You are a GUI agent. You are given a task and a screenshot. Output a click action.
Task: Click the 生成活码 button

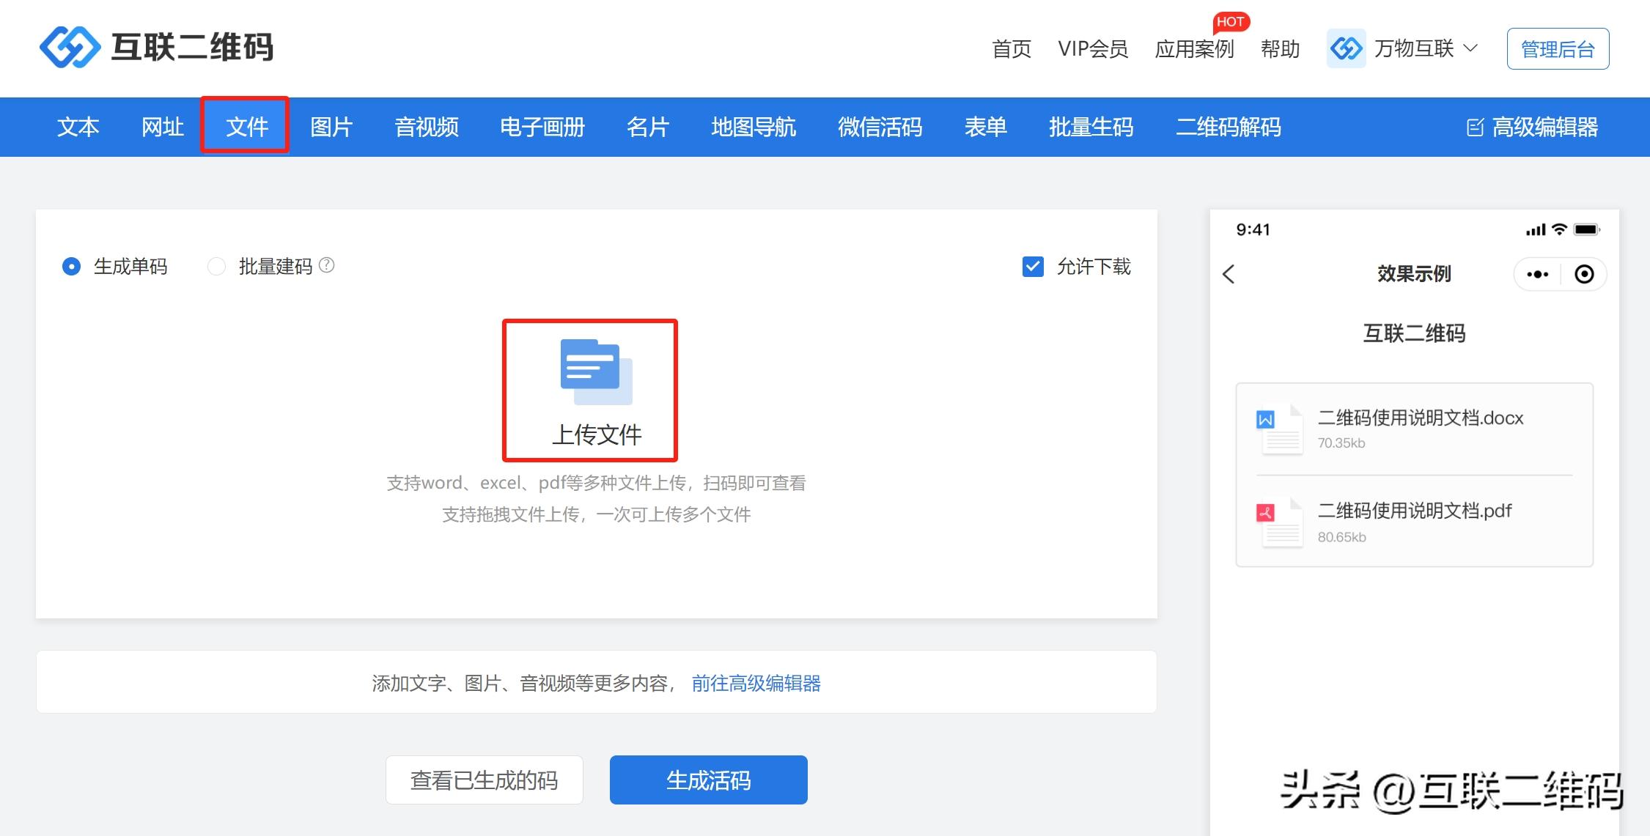708,780
